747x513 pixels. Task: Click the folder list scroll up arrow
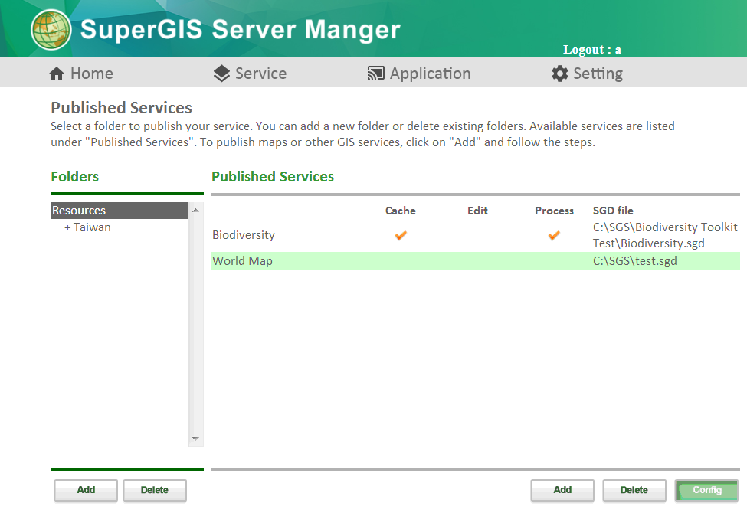(x=195, y=210)
